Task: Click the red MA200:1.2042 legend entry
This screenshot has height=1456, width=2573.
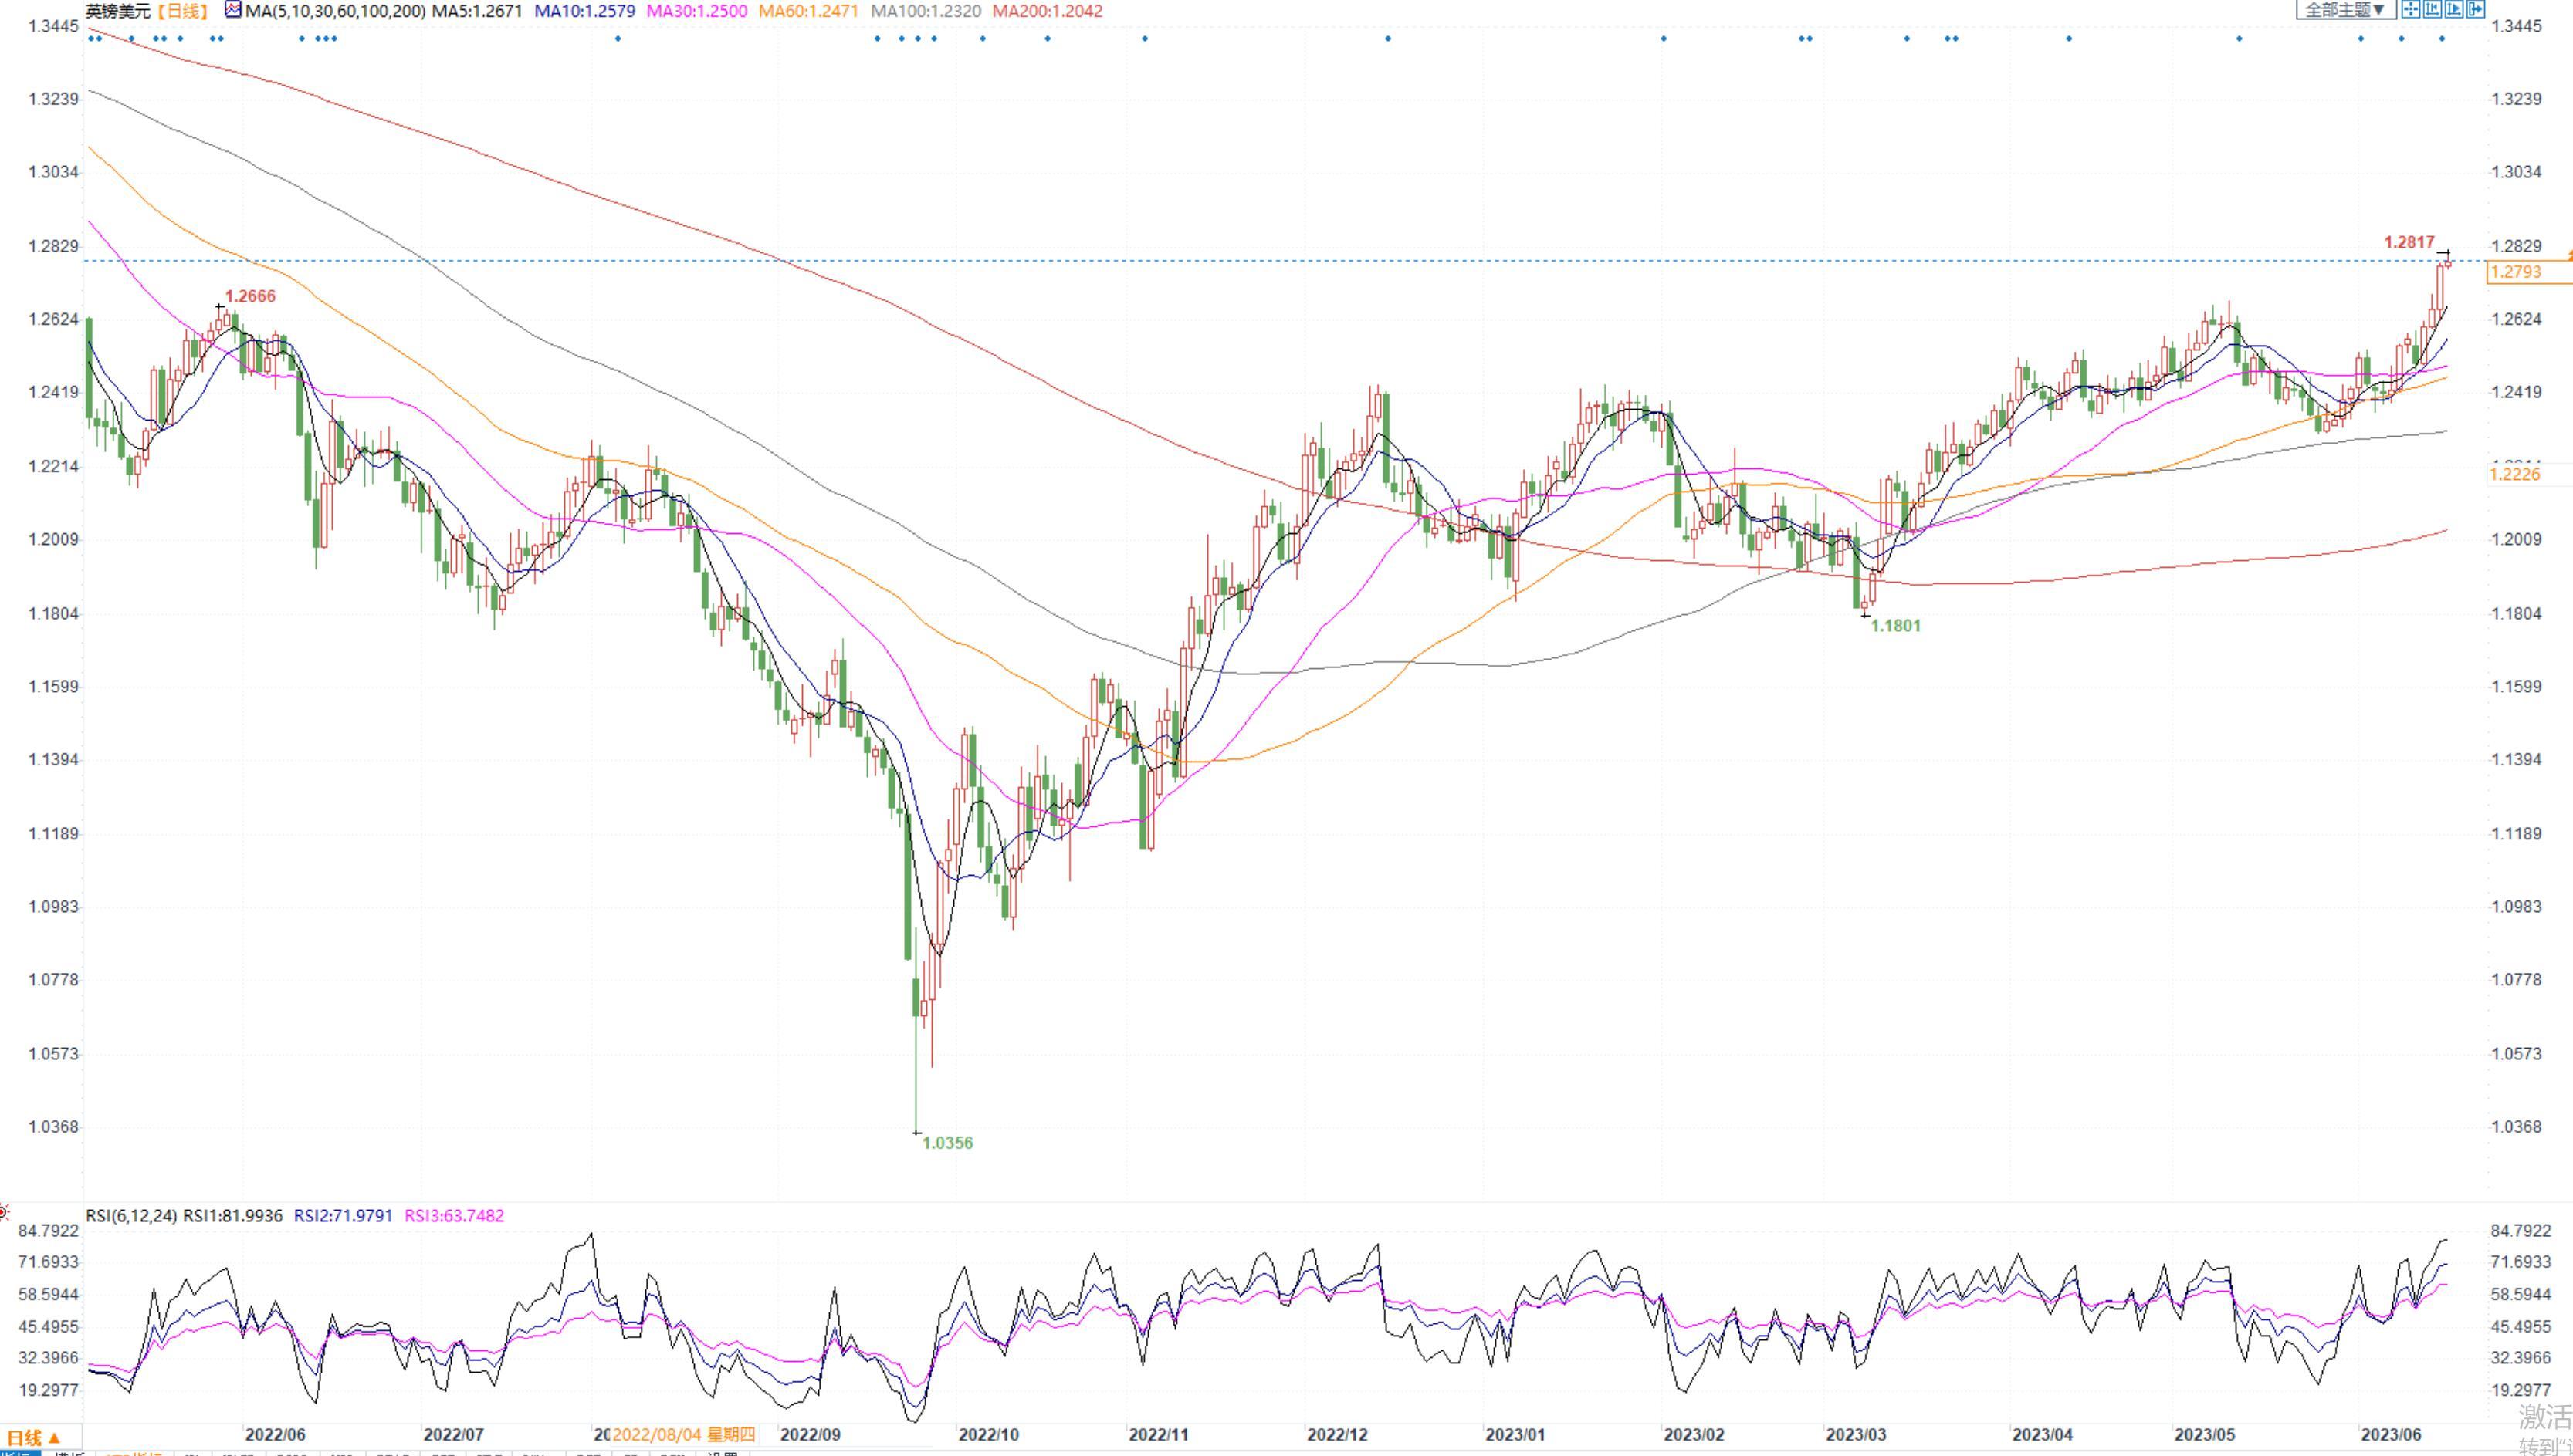Action: click(1046, 11)
